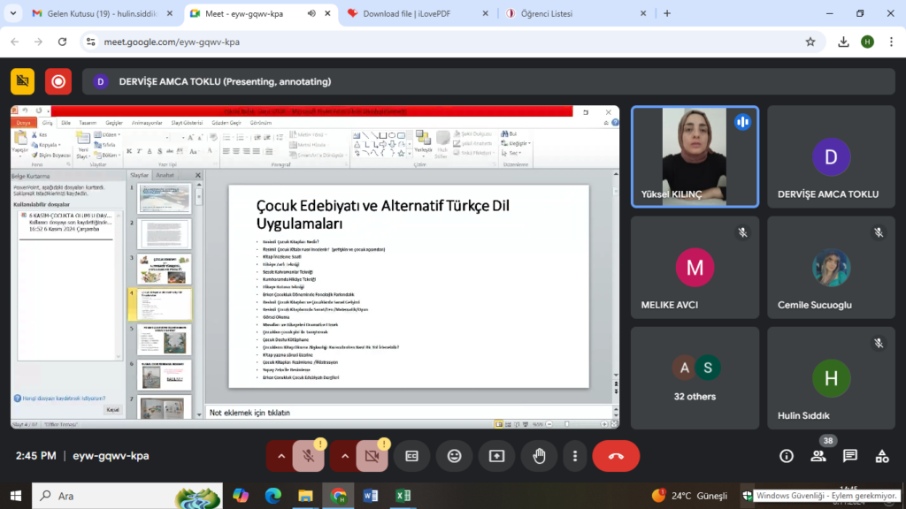Click the red leave call button

[x=616, y=456]
